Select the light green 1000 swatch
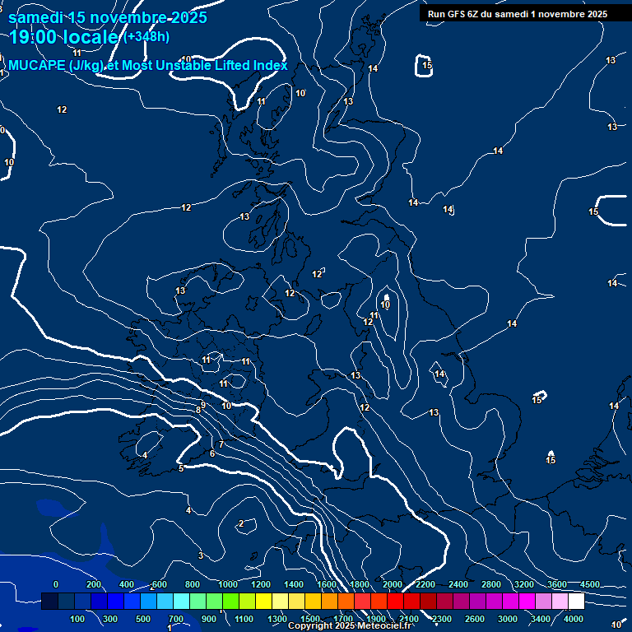This screenshot has width=632, height=632. 215,601
